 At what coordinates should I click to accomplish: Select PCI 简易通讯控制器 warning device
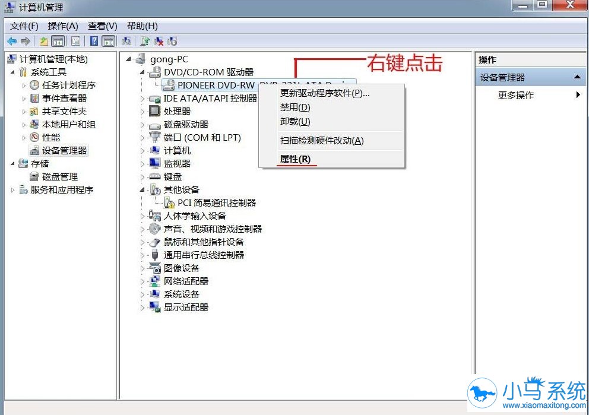click(x=216, y=203)
